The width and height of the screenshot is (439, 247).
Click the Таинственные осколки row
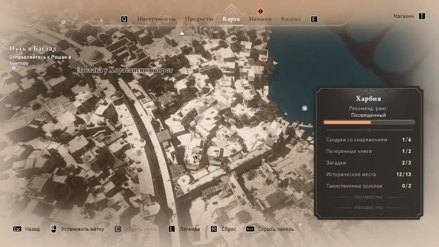pos(369,186)
